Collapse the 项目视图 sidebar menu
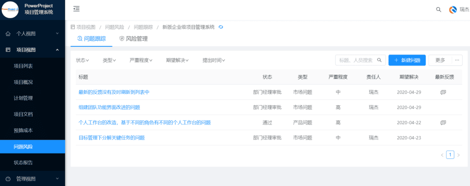470x186 pixels. (32, 50)
